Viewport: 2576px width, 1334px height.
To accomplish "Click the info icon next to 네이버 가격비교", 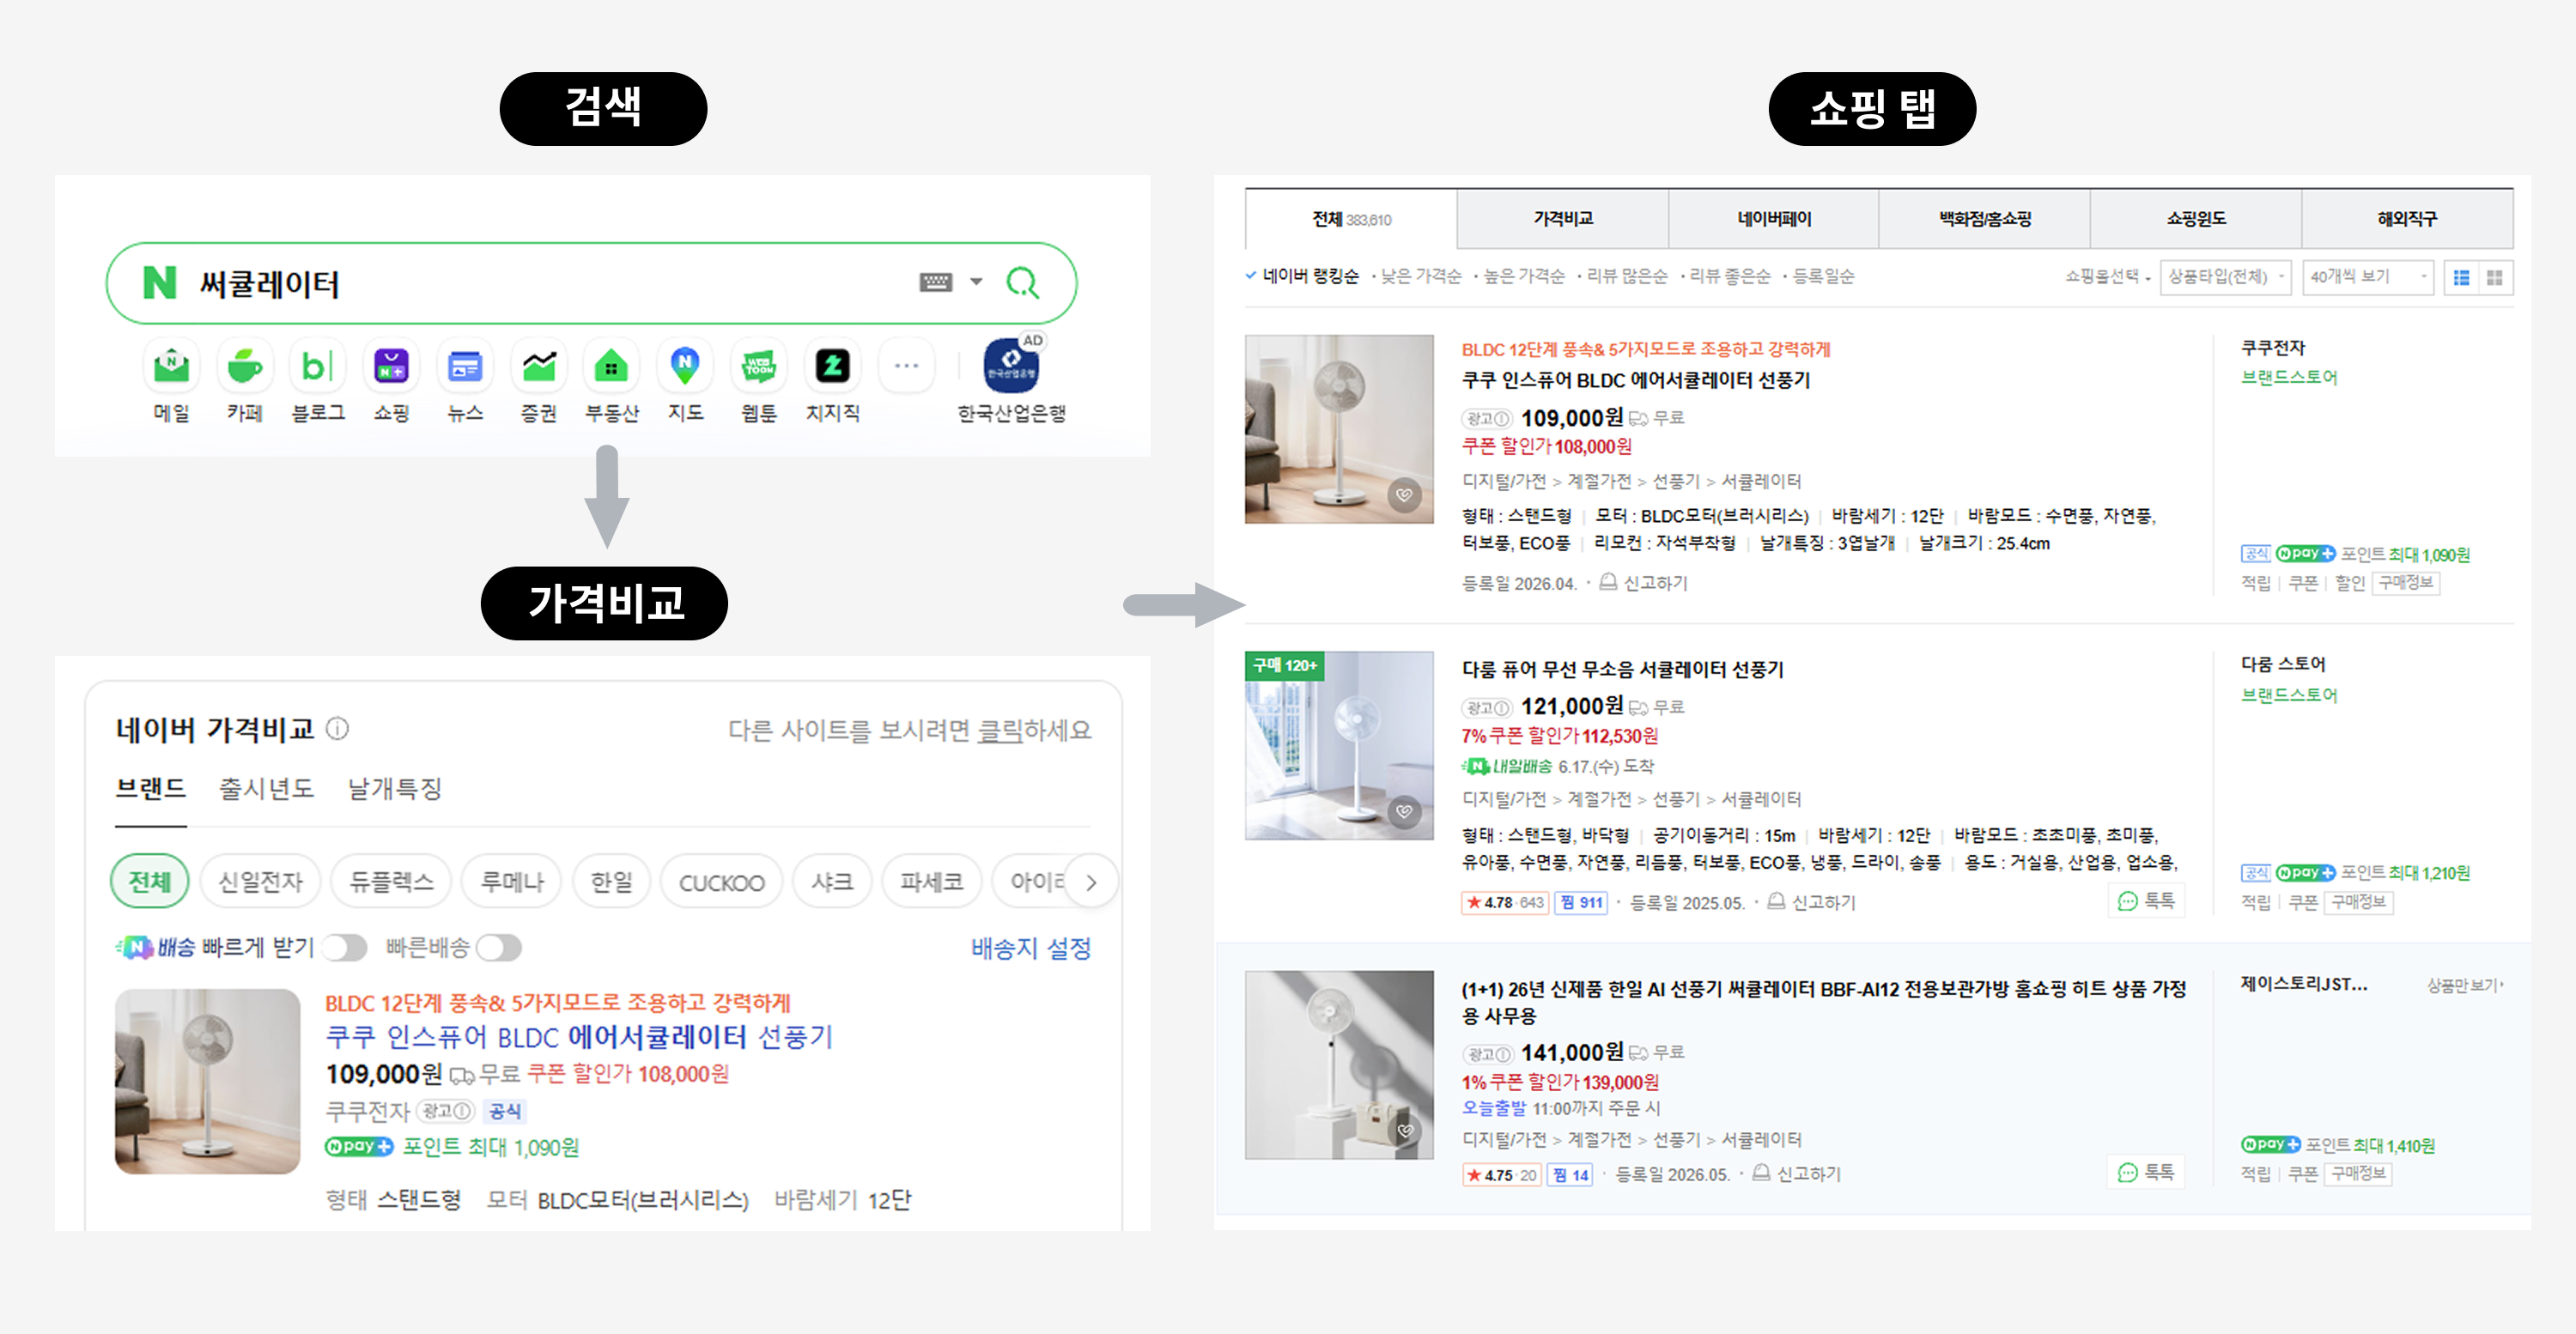I will pyautogui.click(x=338, y=729).
